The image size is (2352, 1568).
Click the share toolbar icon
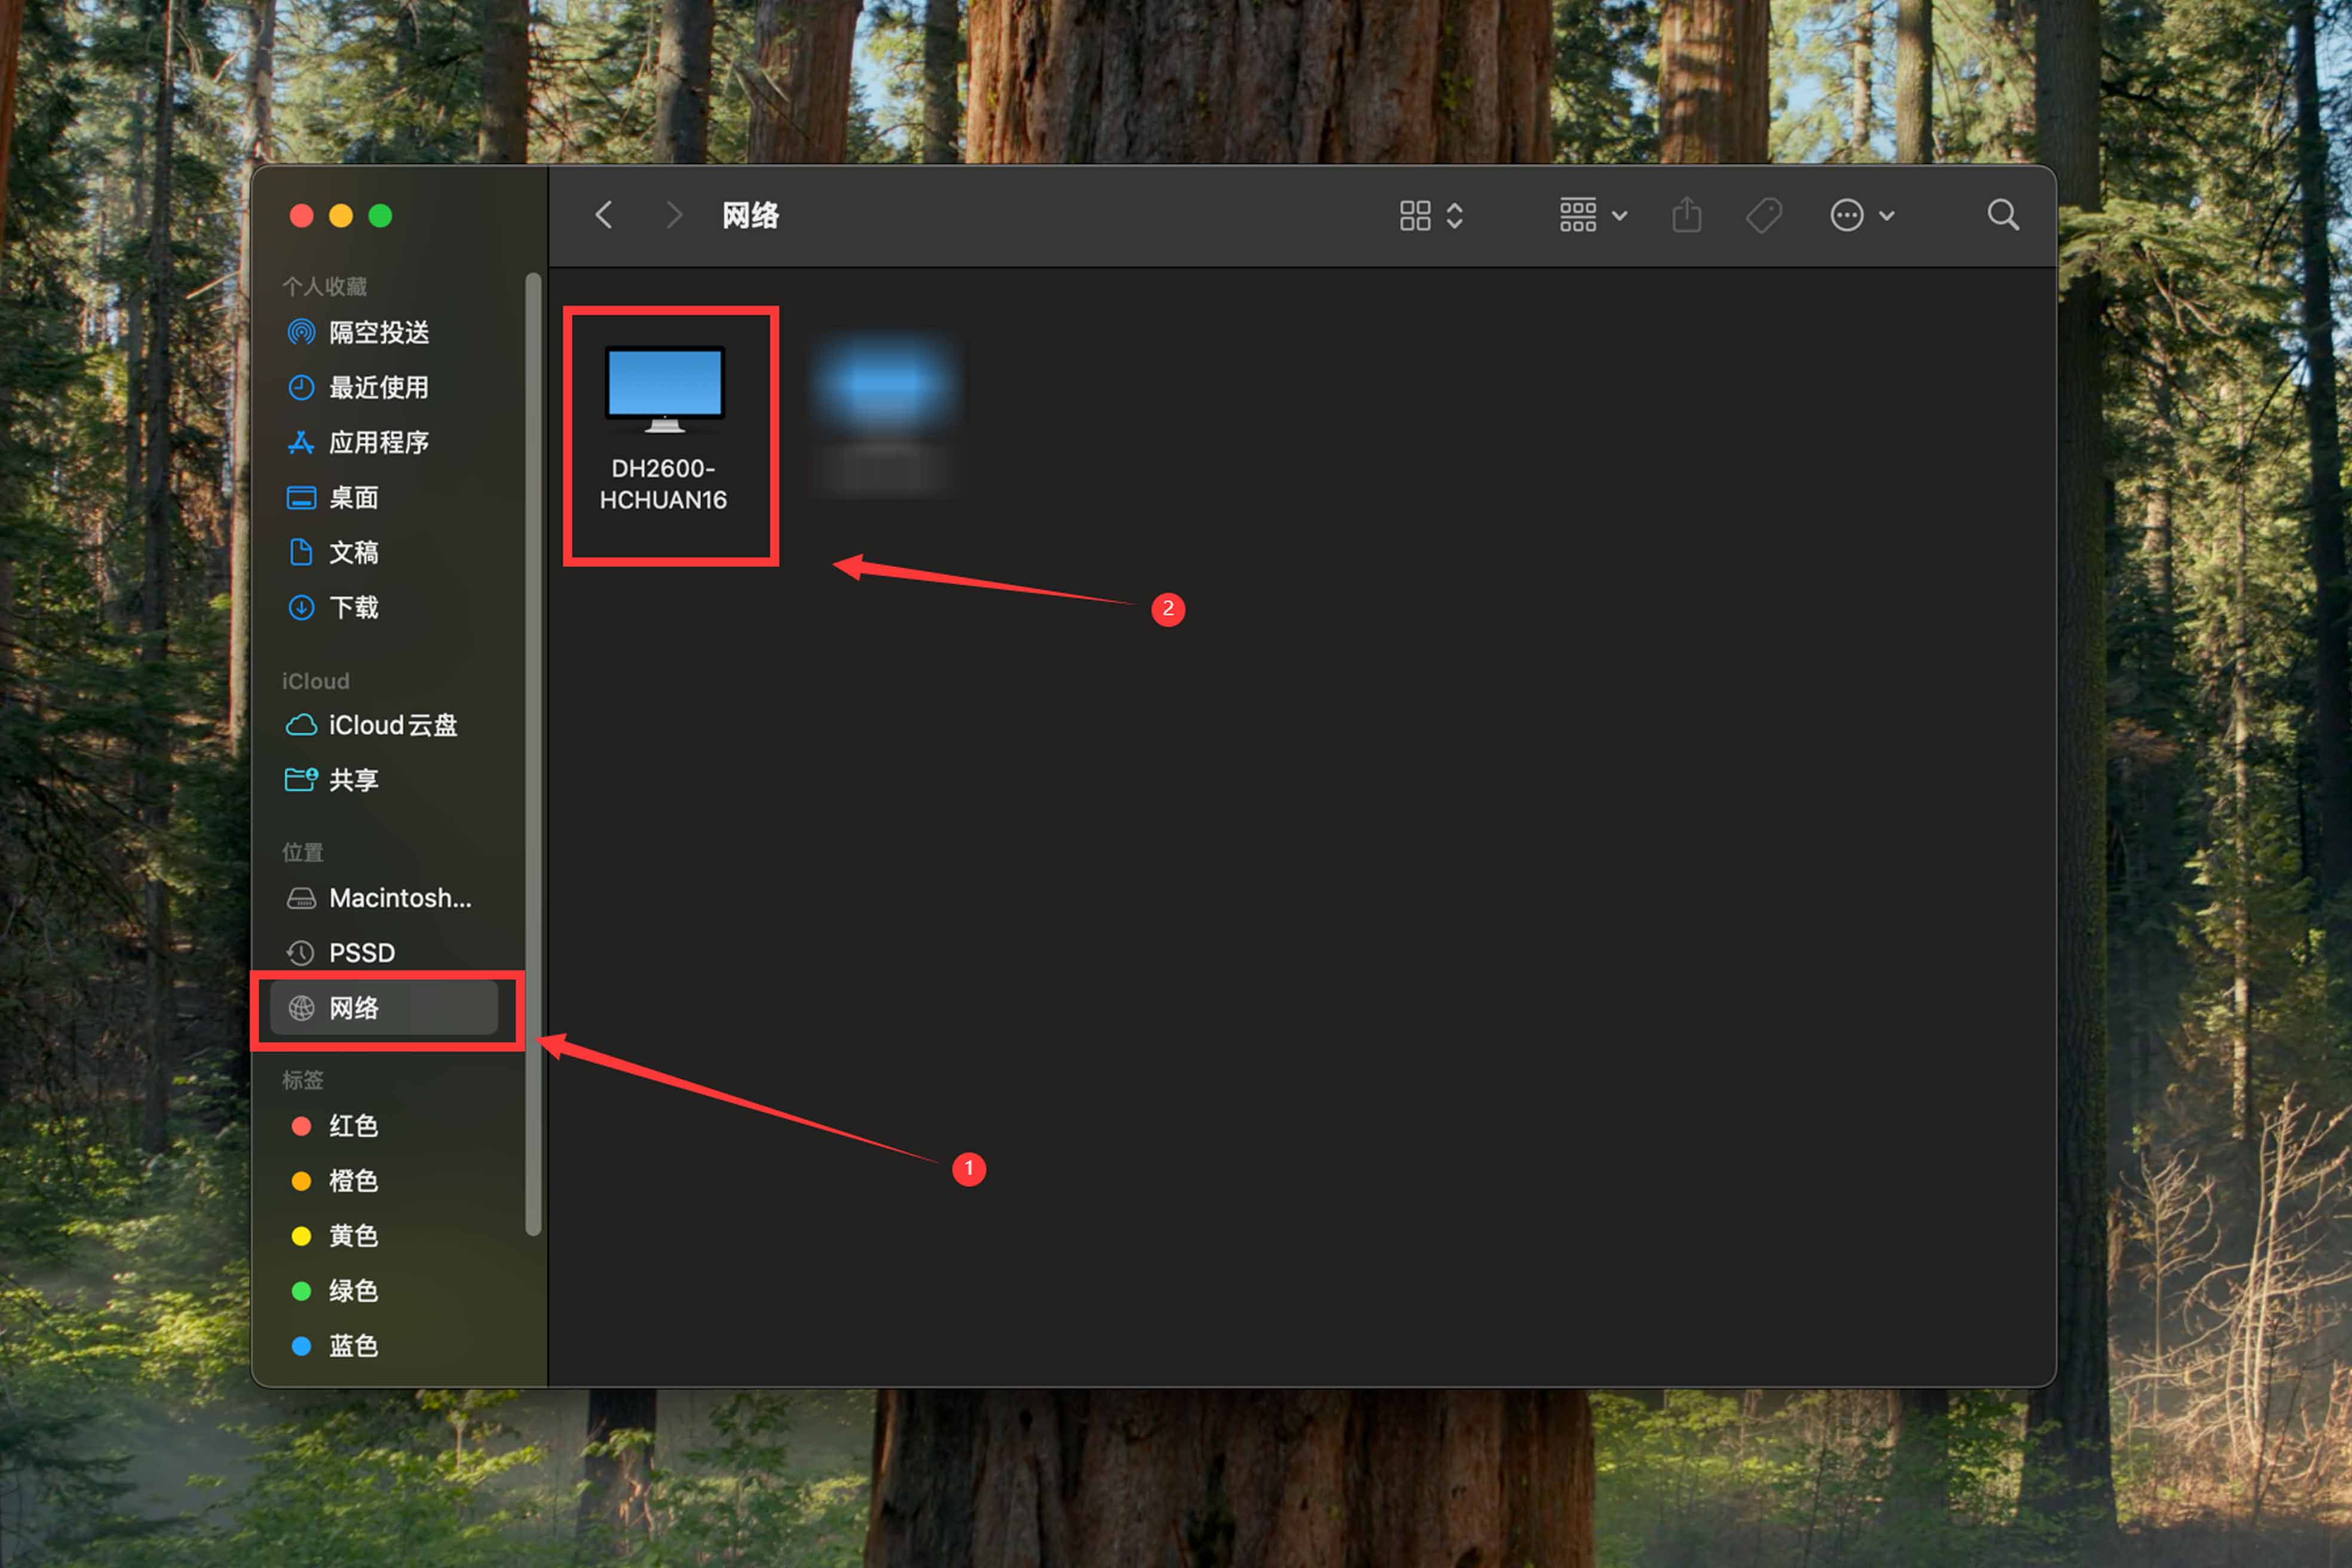pyautogui.click(x=1687, y=215)
